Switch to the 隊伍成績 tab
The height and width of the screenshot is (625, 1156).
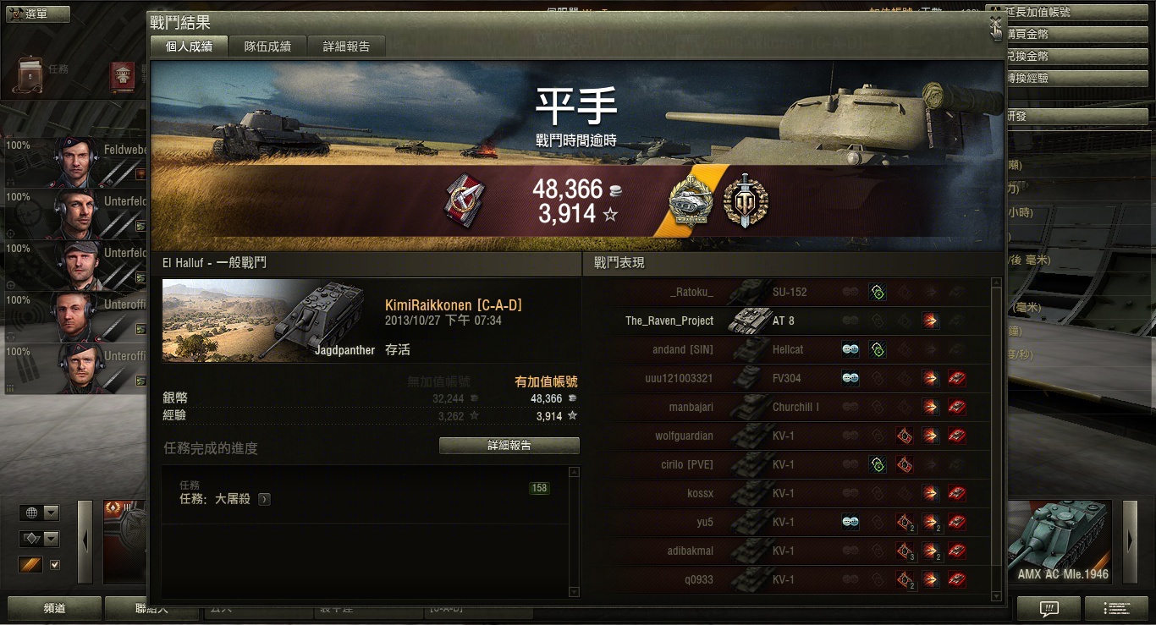click(267, 47)
